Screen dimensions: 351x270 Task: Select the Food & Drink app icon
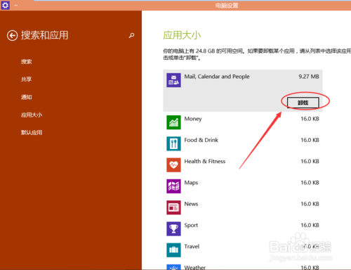click(173, 143)
